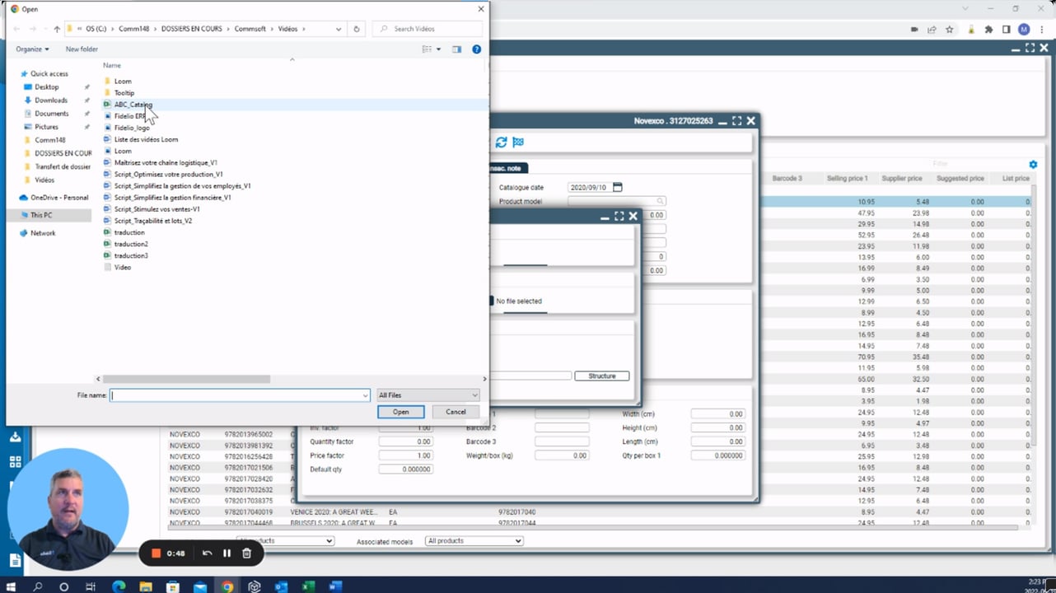The height and width of the screenshot is (593, 1056).
Task: Click the Open button
Action: click(401, 412)
